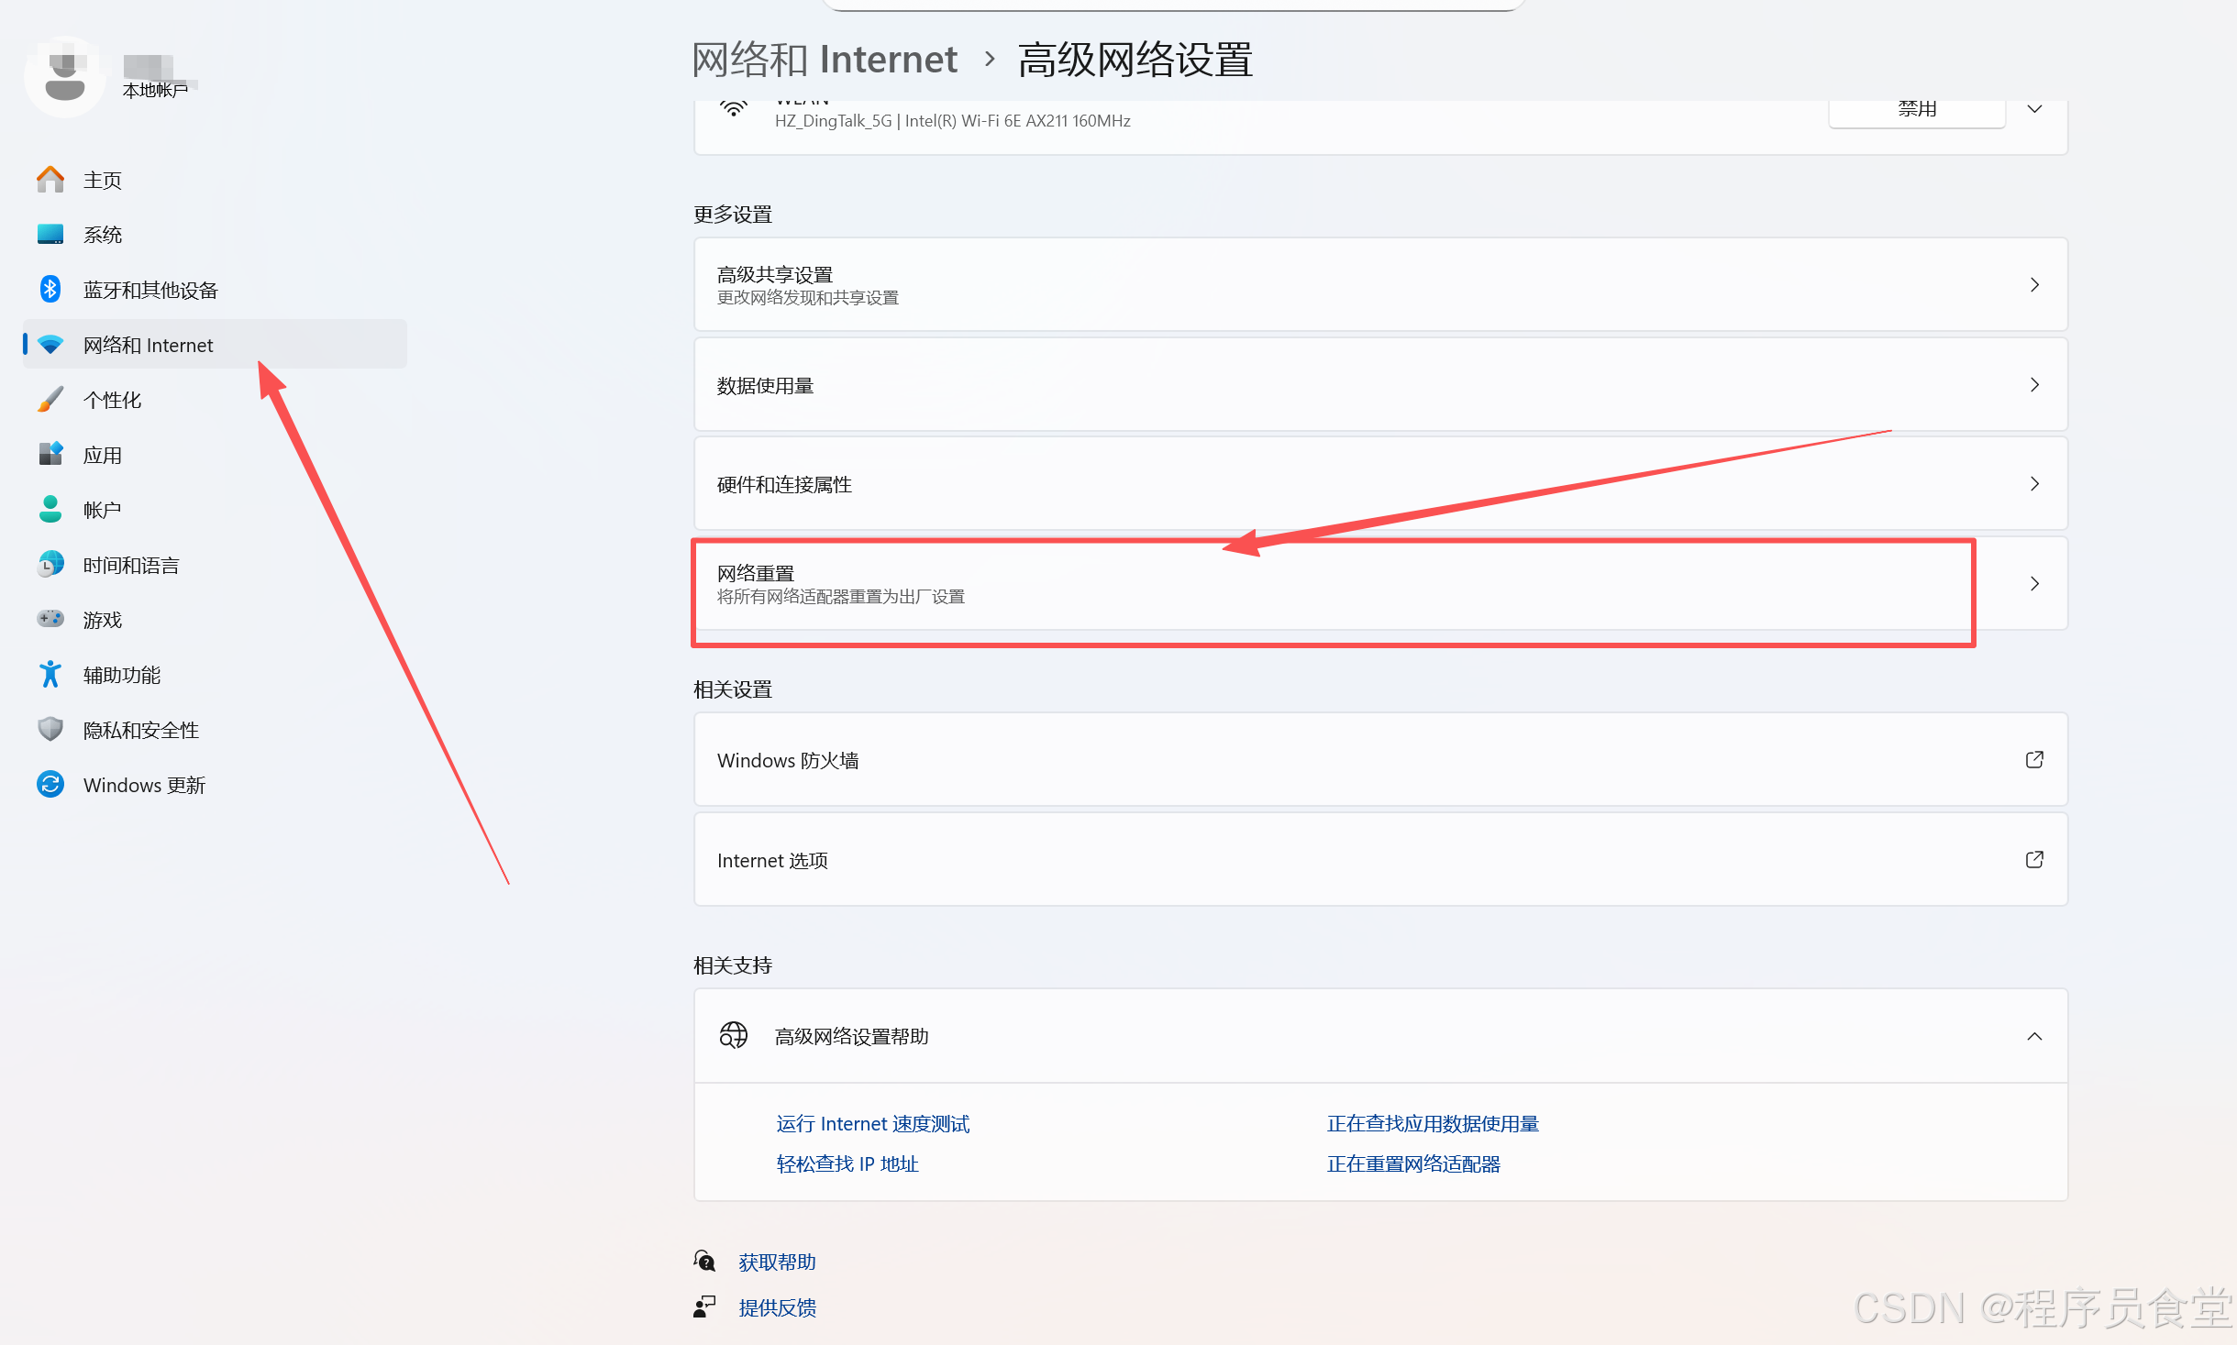Click 获取帮助 link

pos(777,1262)
